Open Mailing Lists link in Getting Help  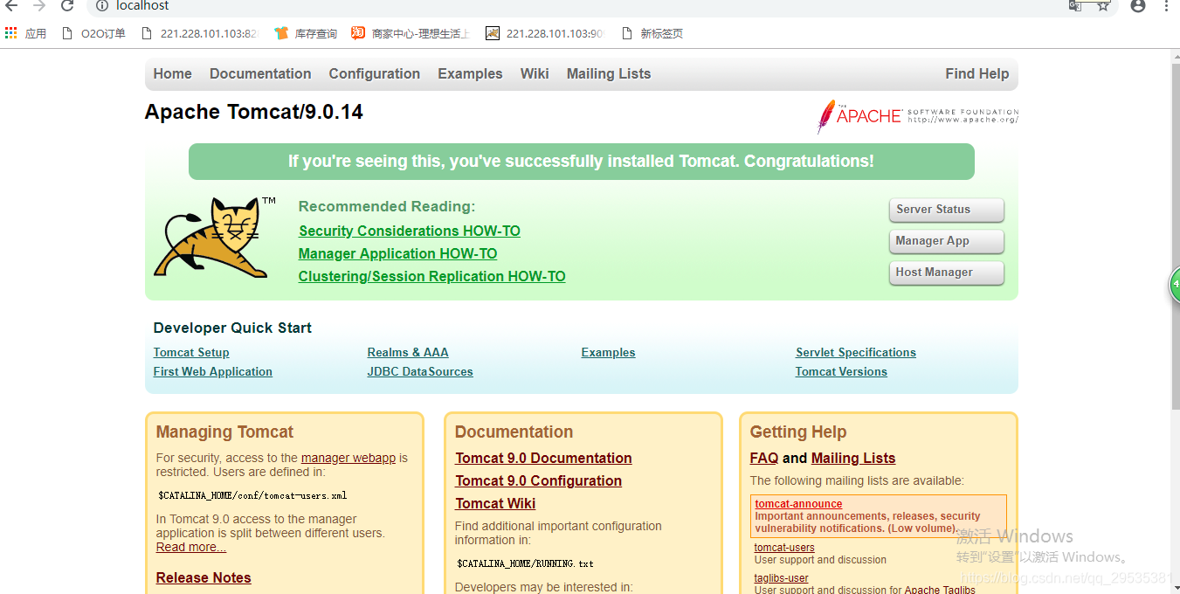click(x=853, y=459)
